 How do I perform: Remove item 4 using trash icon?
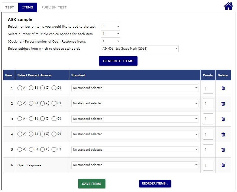pos(223,134)
